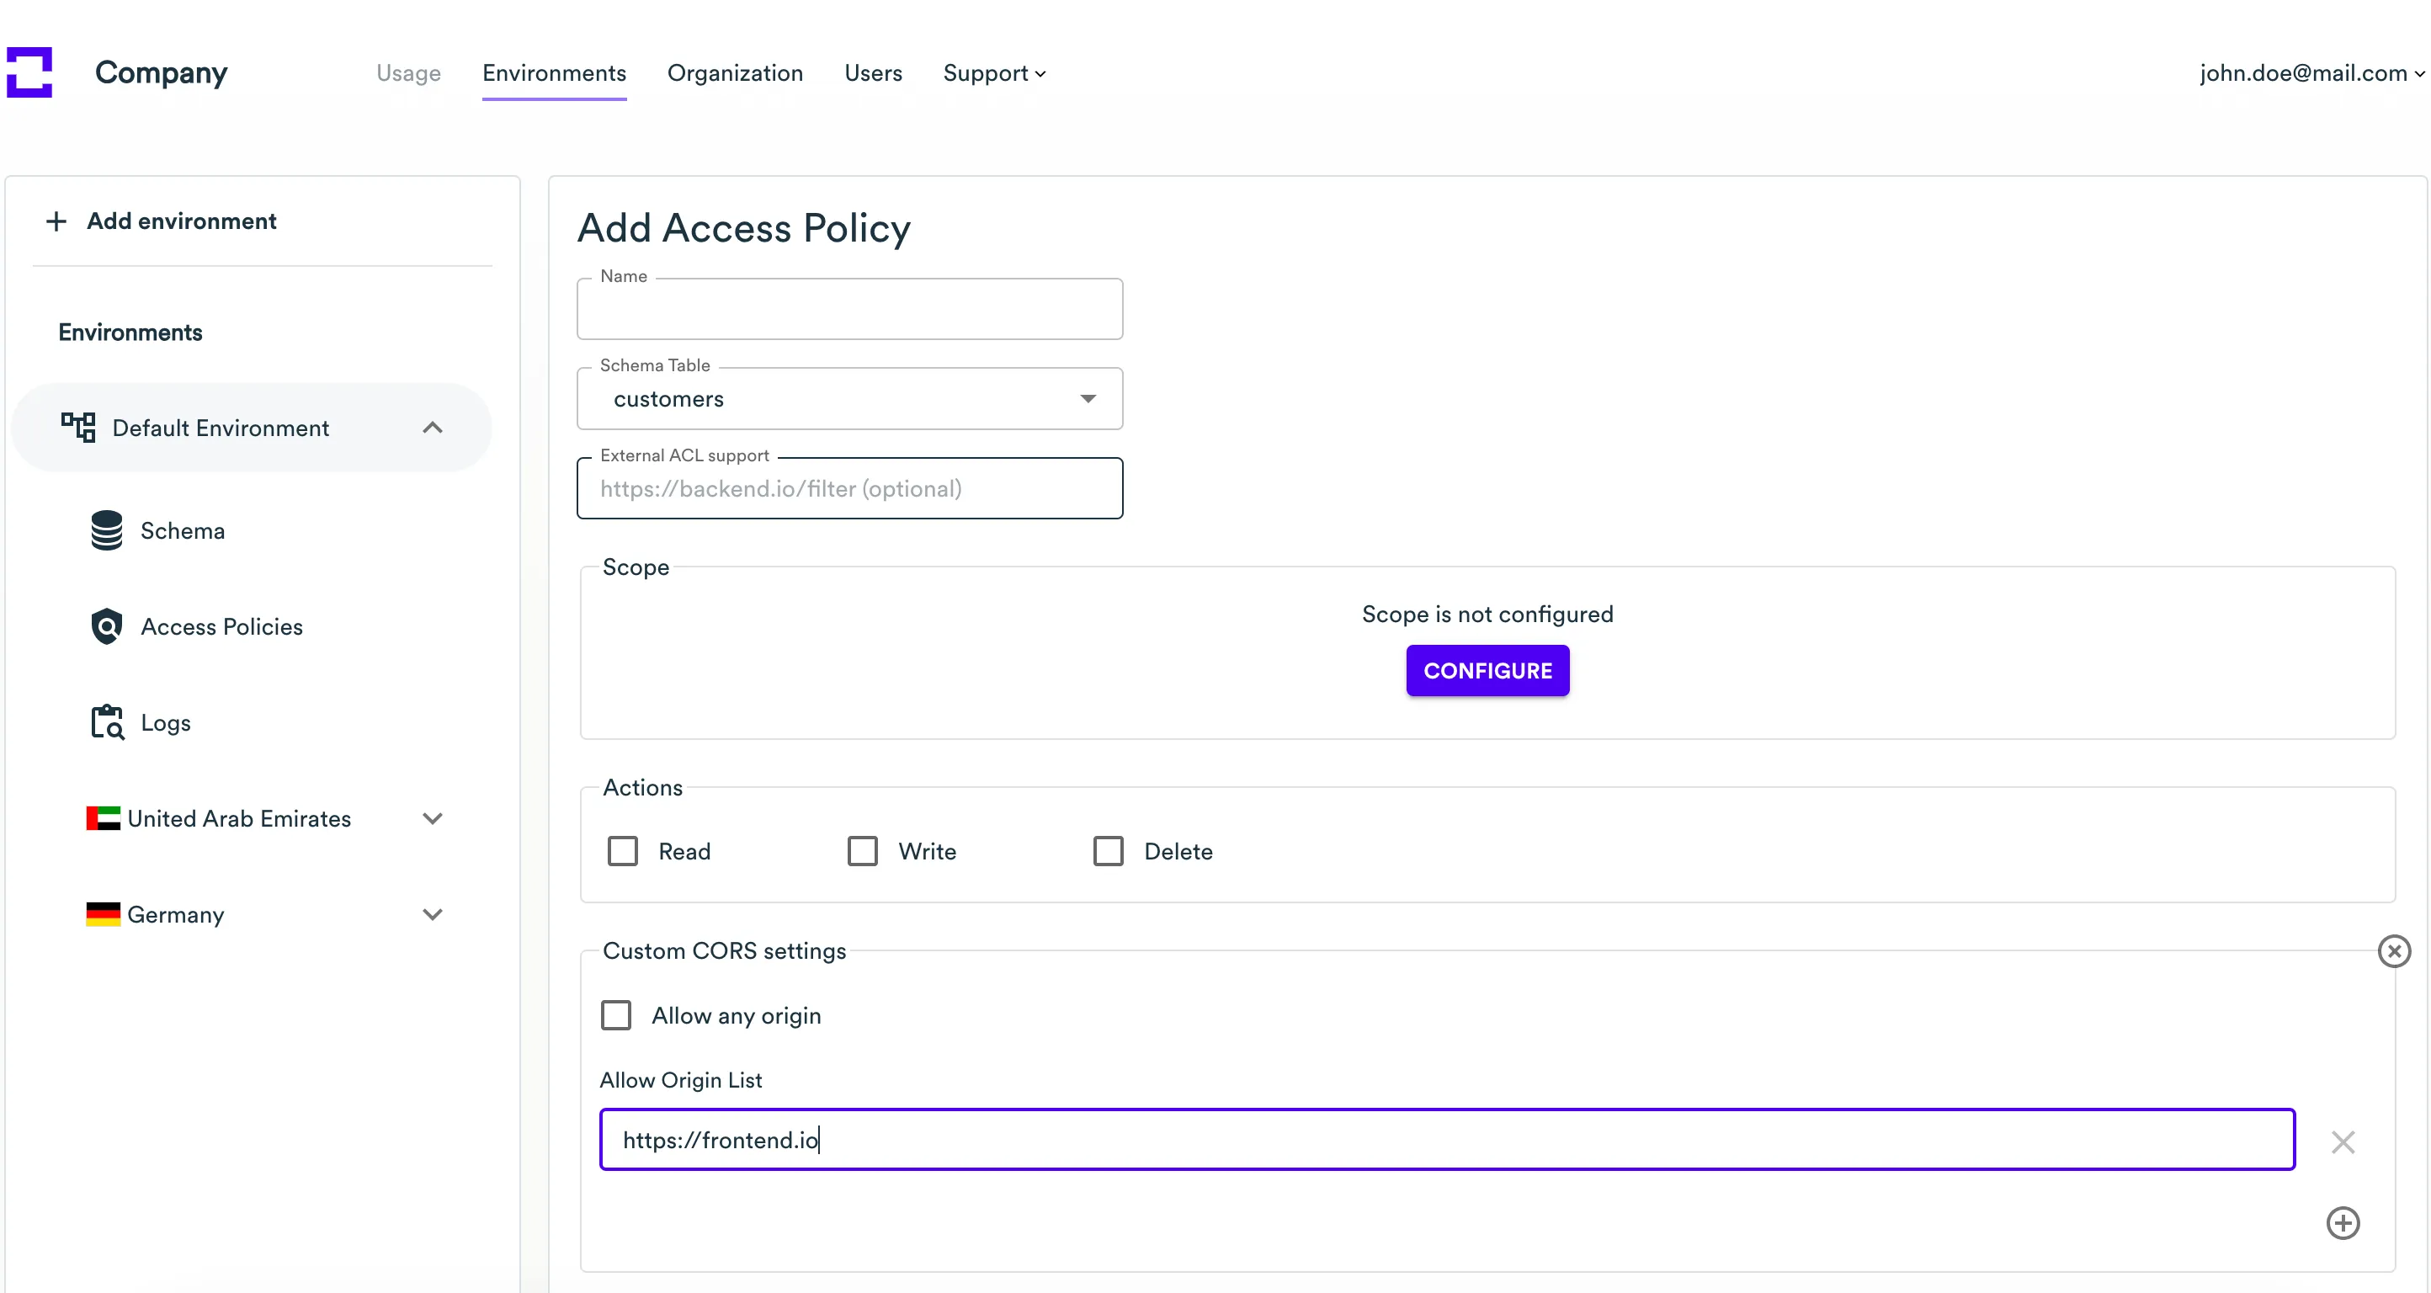Click the United Arab Emirates flag icon
This screenshot has height=1293, width=2431.
pyautogui.click(x=103, y=818)
